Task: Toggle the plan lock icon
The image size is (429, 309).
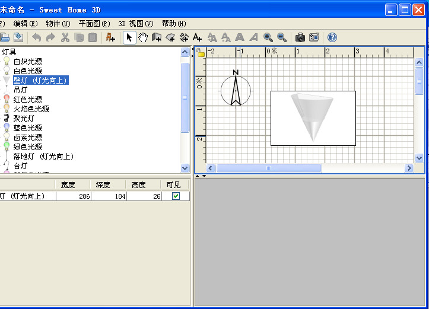Action: point(201,53)
